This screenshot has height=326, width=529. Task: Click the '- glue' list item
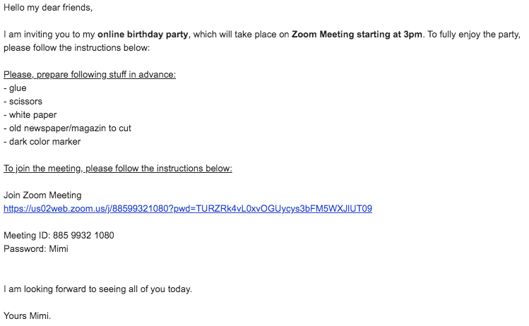(15, 88)
